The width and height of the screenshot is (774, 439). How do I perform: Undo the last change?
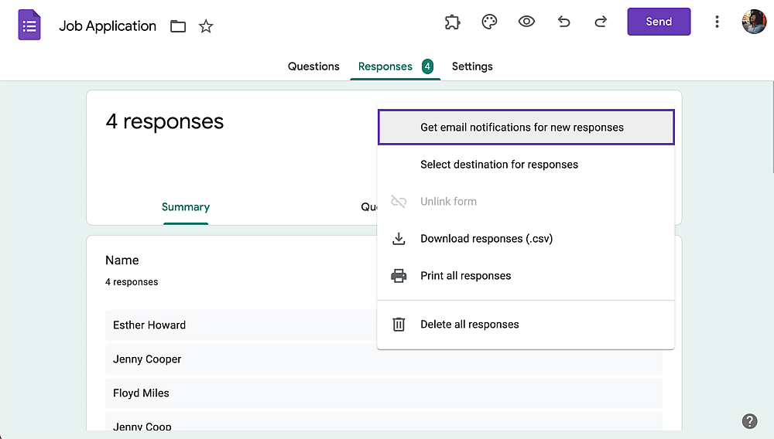563,22
